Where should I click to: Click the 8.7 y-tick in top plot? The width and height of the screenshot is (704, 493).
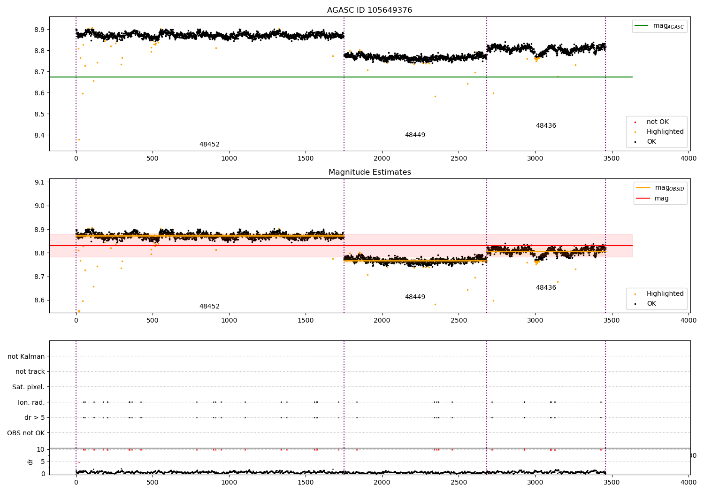click(x=38, y=72)
